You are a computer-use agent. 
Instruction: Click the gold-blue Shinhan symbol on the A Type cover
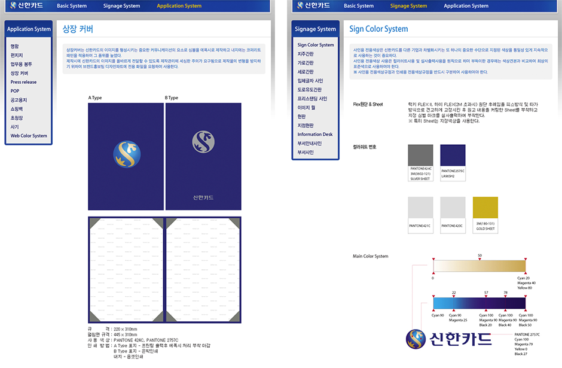[127, 154]
